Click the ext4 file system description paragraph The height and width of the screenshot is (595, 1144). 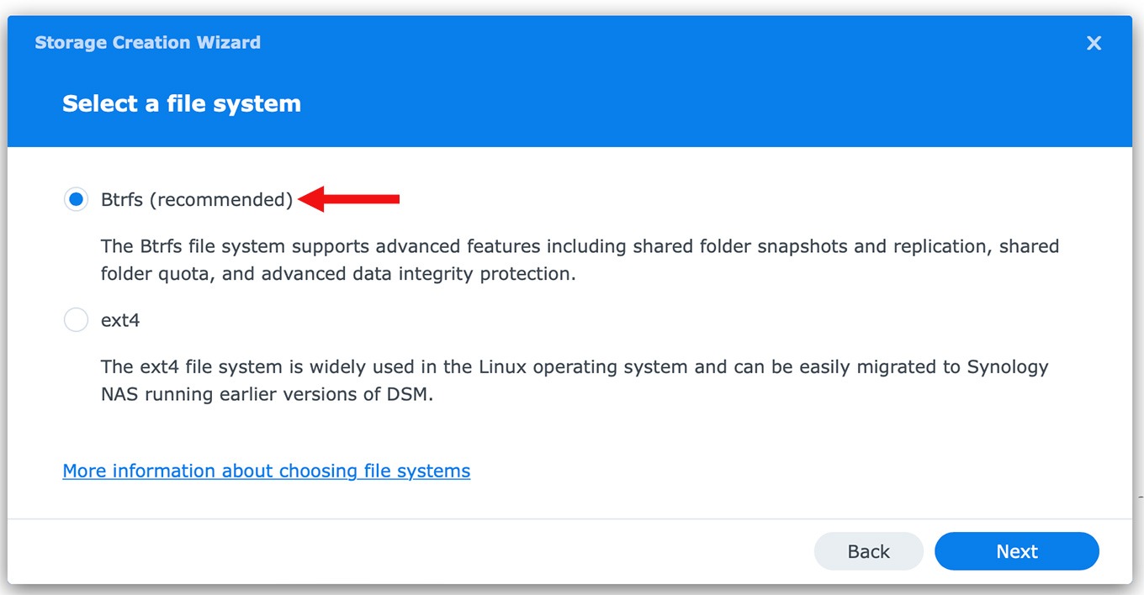(574, 380)
